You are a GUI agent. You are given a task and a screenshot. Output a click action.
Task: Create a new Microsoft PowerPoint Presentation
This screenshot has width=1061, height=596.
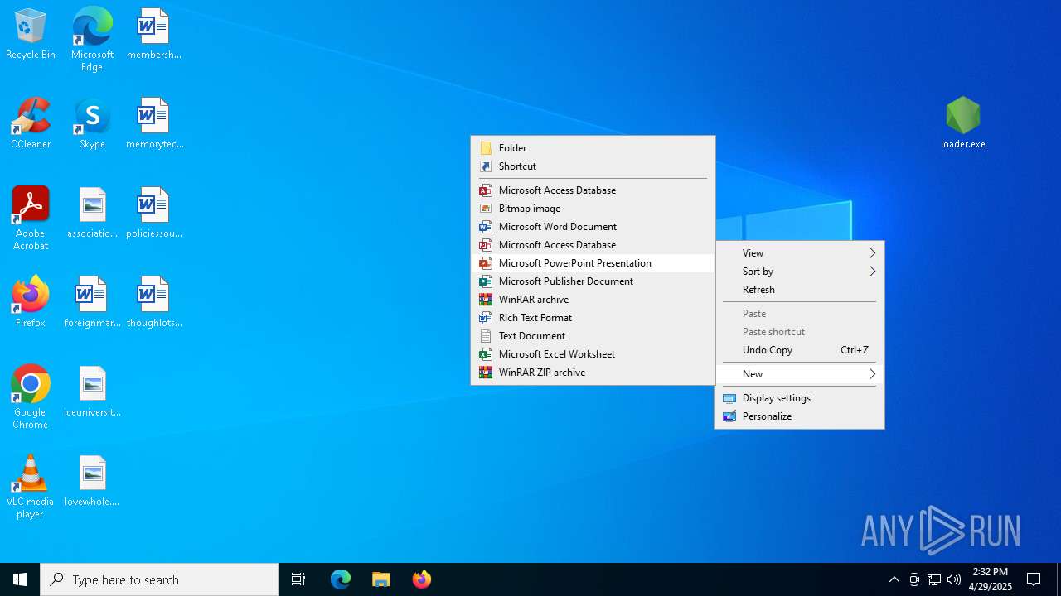pos(593,263)
